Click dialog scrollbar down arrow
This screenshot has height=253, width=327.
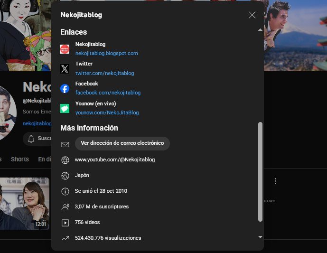pyautogui.click(x=260, y=237)
